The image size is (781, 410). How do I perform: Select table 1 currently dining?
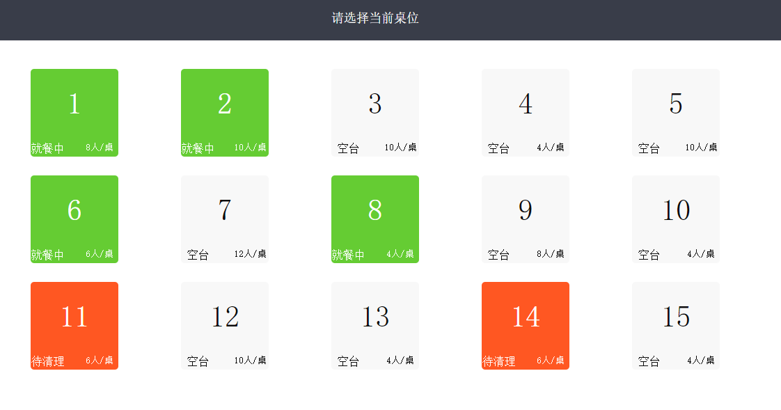click(74, 113)
